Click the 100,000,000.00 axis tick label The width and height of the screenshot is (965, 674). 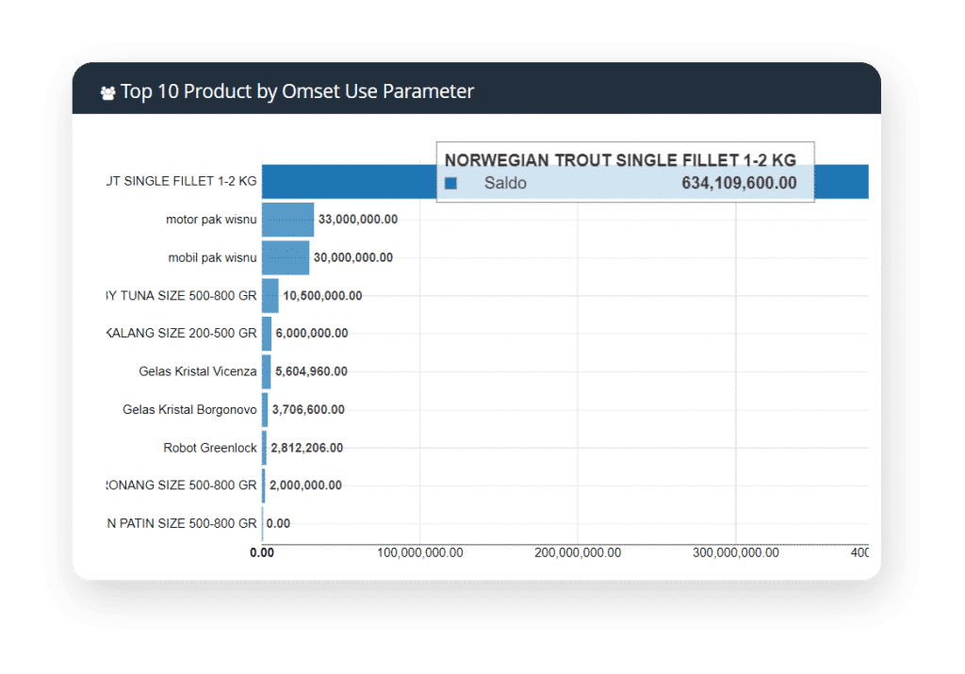point(419,552)
